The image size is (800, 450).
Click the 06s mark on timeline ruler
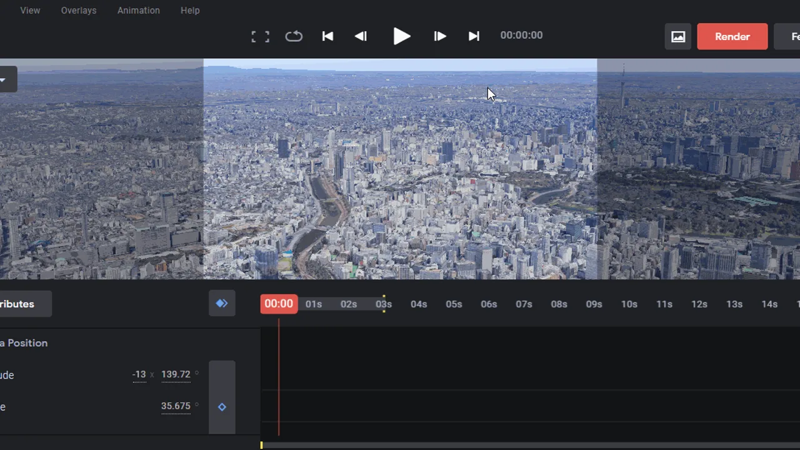click(489, 304)
